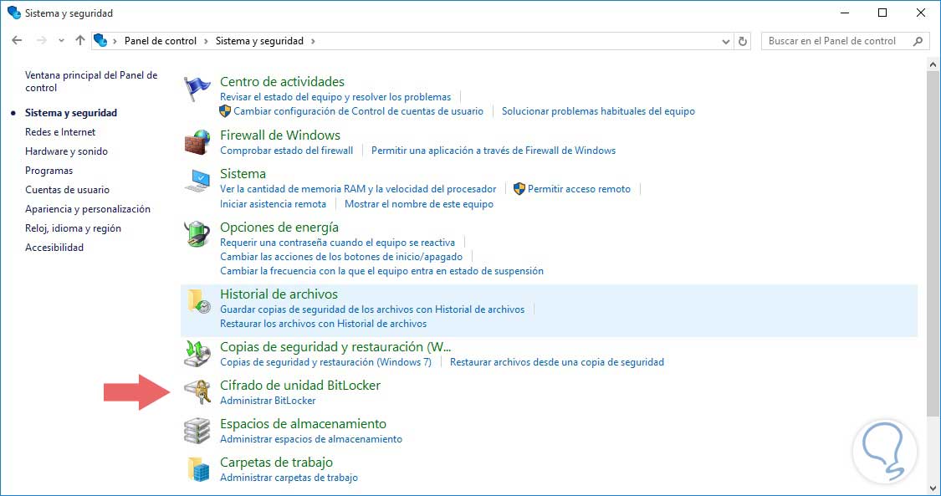
Task: Click the Centro de actividades flag icon
Action: 197,89
